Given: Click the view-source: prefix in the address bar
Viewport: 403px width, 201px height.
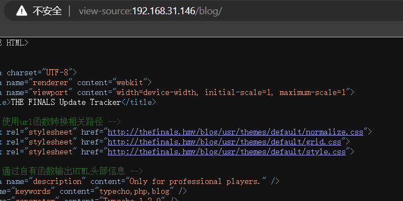Looking at the screenshot, I should pyautogui.click(x=105, y=11).
